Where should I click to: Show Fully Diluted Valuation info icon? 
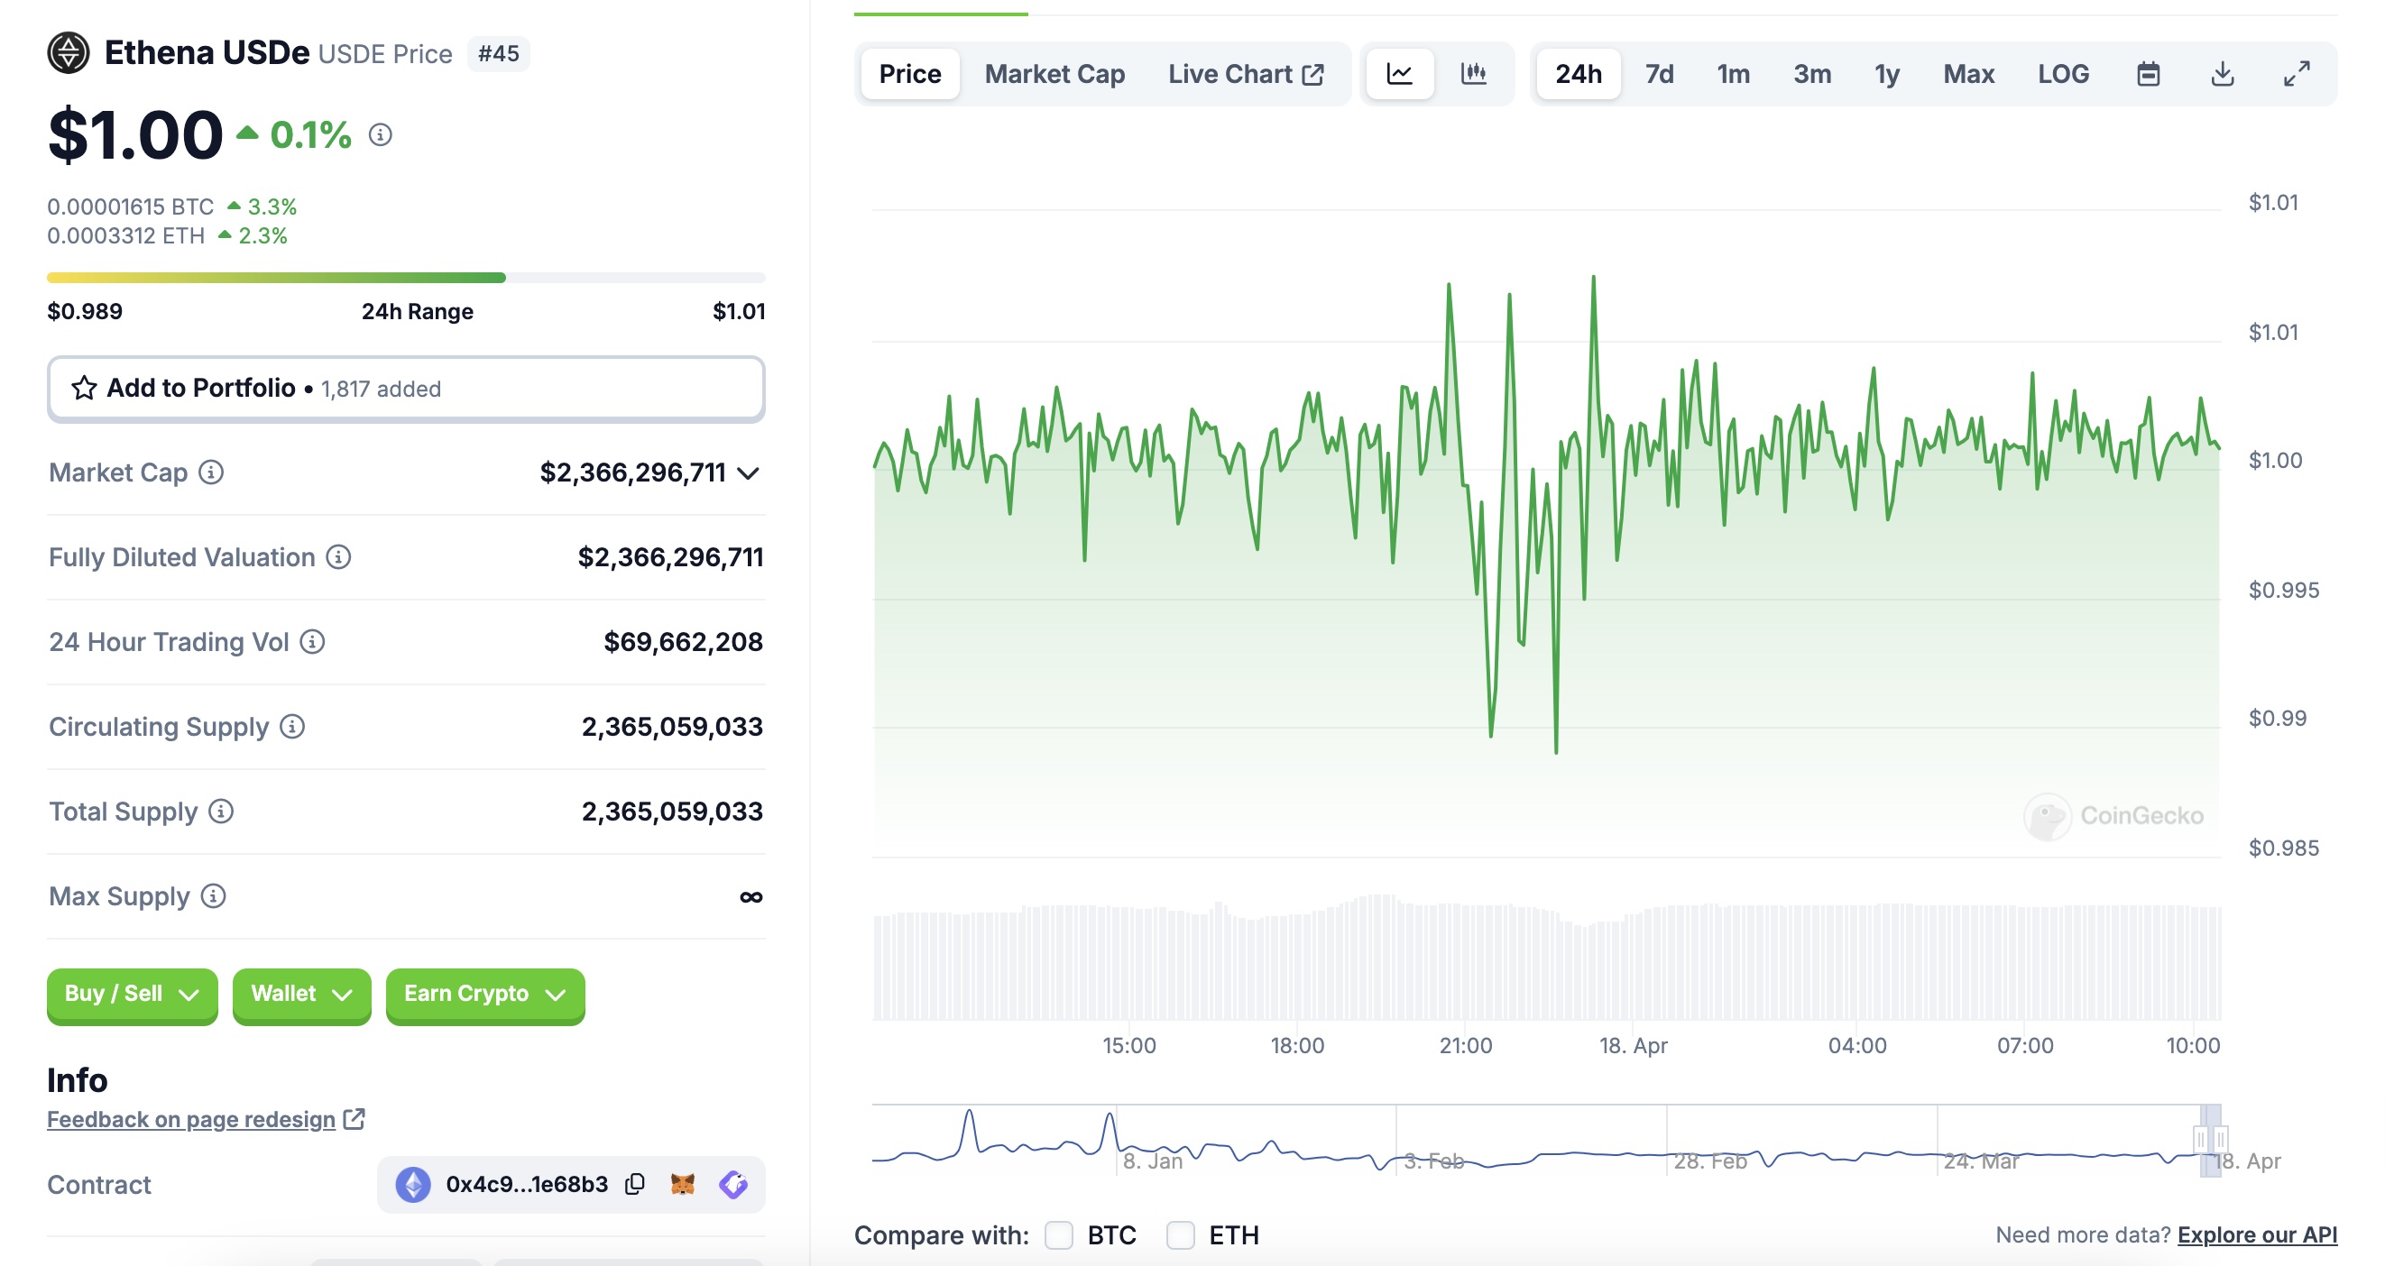pos(339,557)
